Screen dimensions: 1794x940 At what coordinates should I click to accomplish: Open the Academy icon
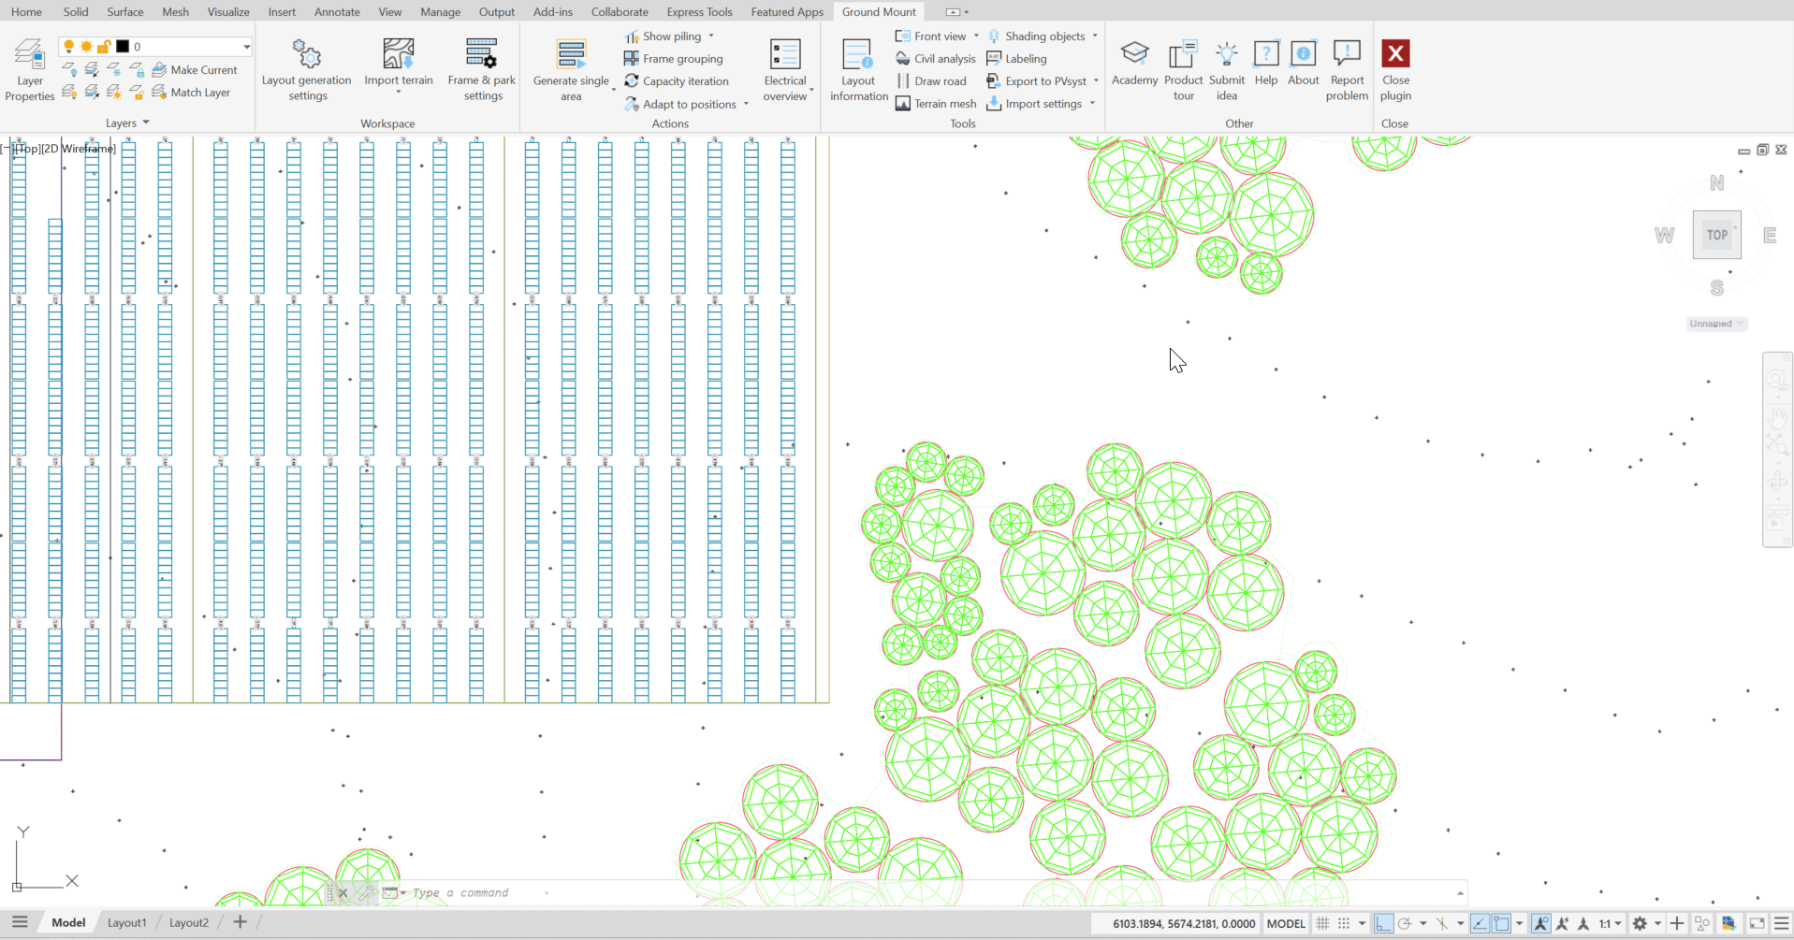(x=1134, y=53)
